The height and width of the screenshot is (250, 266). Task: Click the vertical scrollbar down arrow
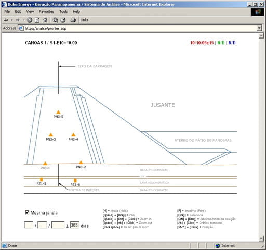[261, 239]
